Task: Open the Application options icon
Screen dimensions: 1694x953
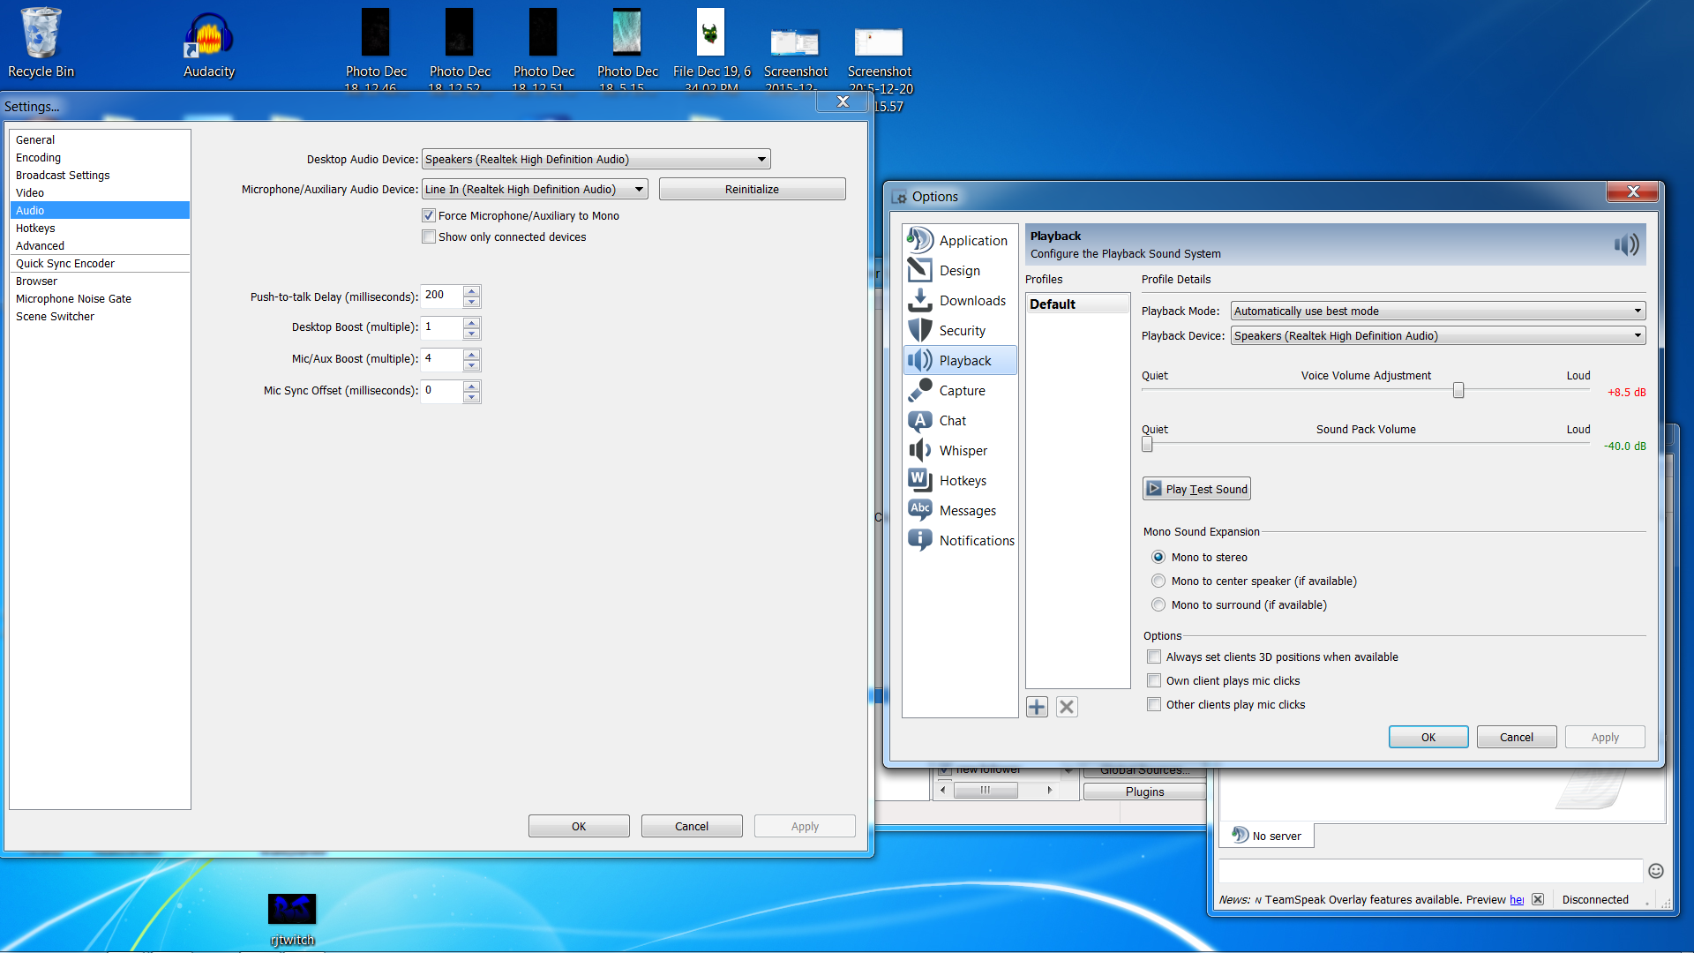Action: click(x=920, y=240)
